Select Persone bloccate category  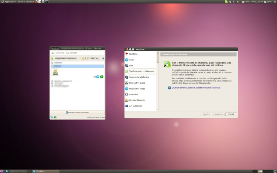[x=137, y=100]
